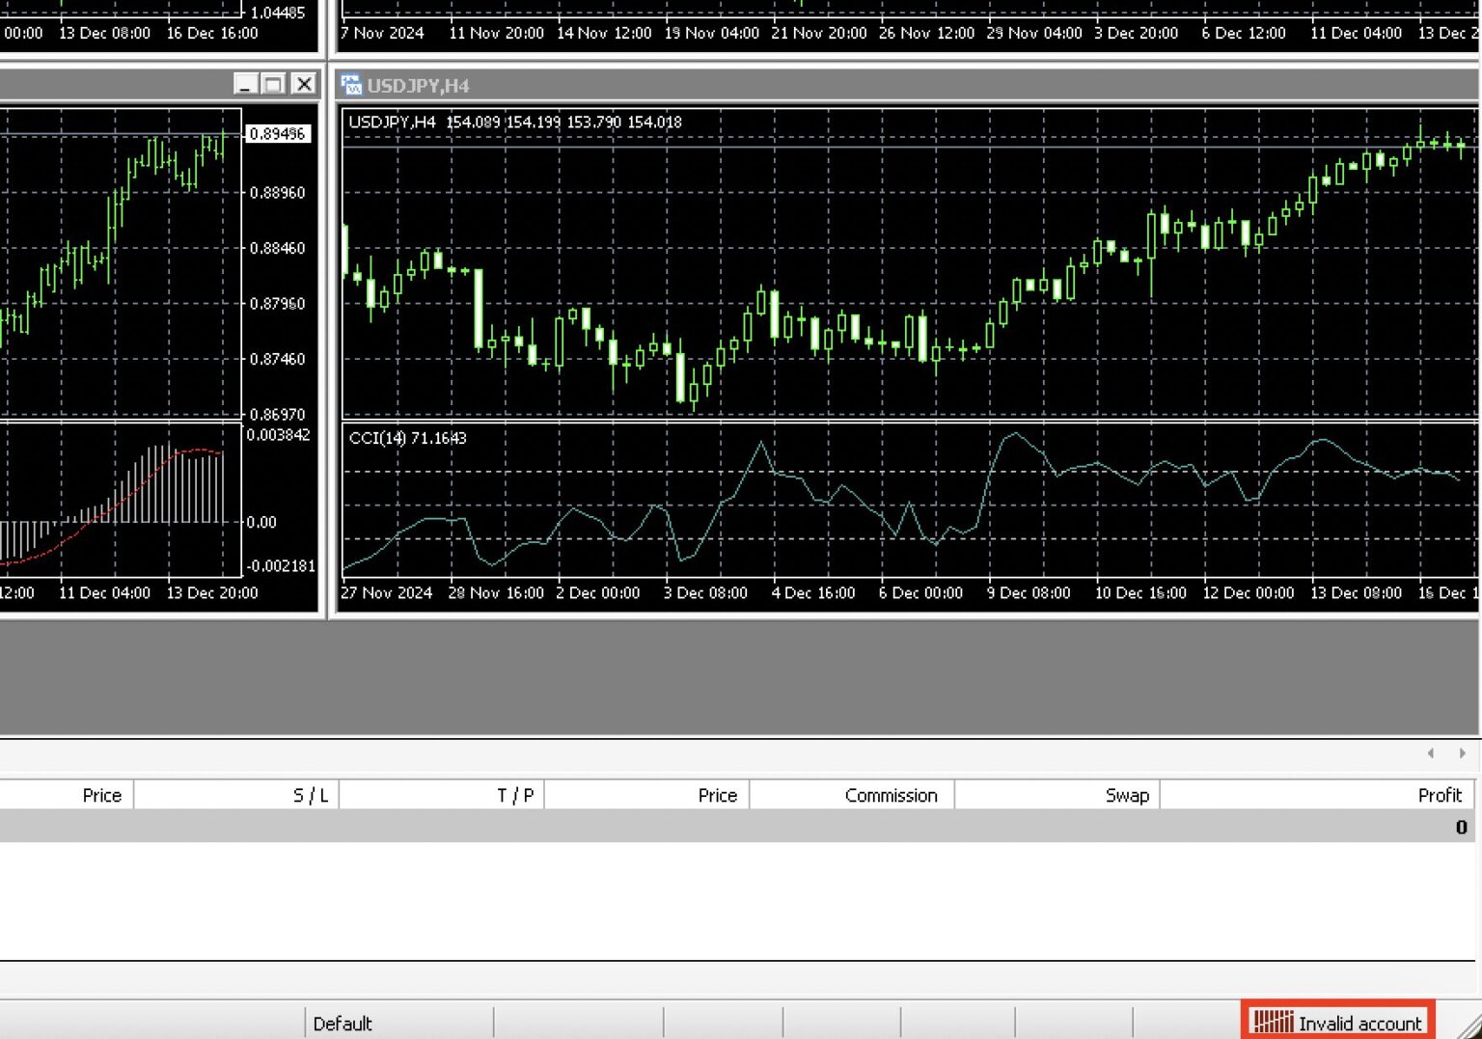1482x1039 pixels.
Task: Select the balance summary row in terminal
Action: tap(733, 827)
